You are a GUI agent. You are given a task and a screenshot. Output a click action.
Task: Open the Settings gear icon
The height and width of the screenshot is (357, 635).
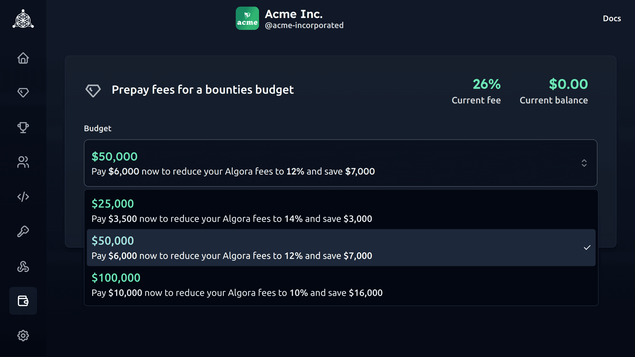[23, 336]
